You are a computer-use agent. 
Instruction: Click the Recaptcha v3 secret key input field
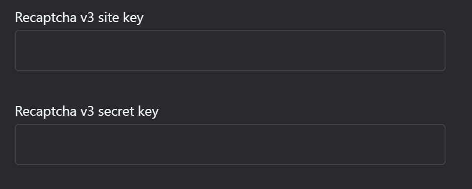point(230,145)
